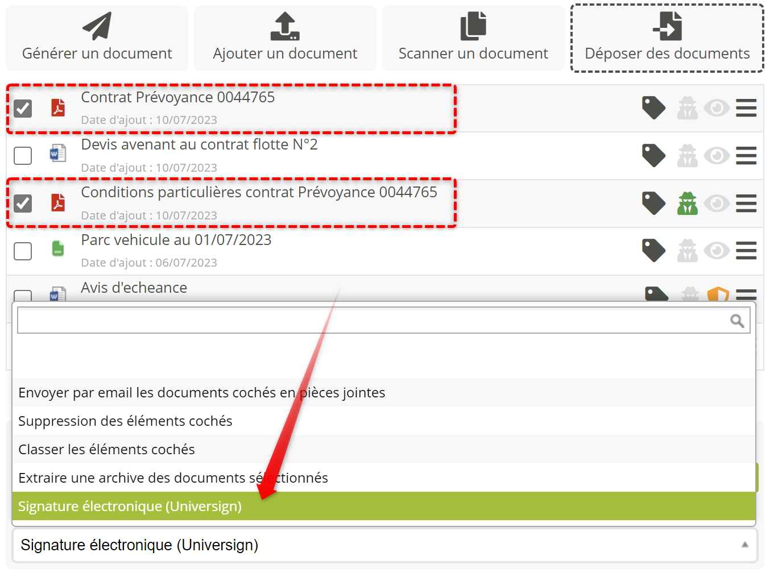The height and width of the screenshot is (581, 774).
Task: Click the PDF icon of Contrat Prévoyance 0044765
Action: coord(58,107)
